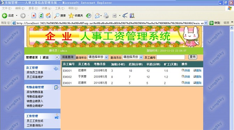
Task: Open Back button history dropdown arrow
Action: 16,15
